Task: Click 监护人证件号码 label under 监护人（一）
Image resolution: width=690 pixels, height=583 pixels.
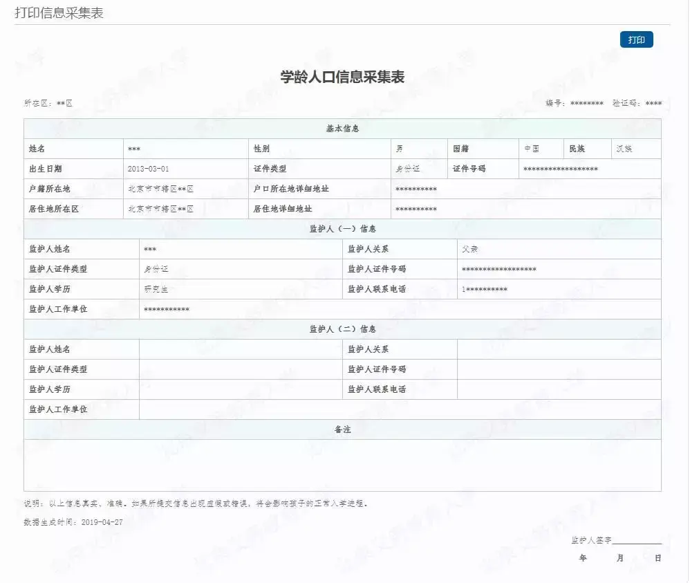Action: click(x=377, y=269)
